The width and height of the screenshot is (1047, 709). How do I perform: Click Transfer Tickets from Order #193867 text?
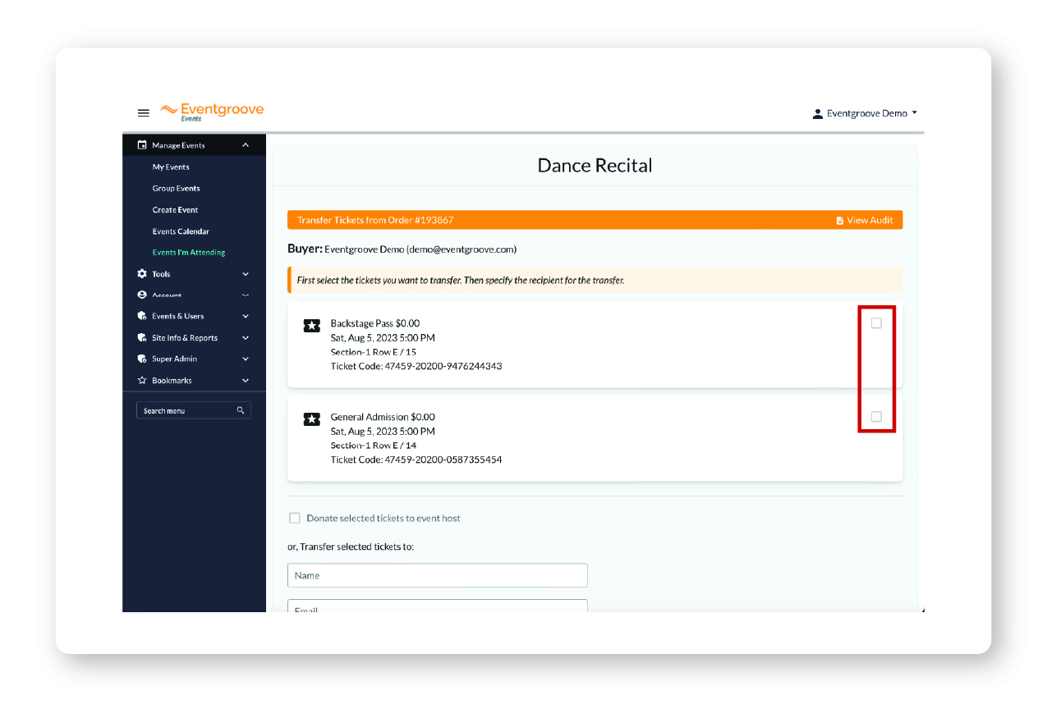point(375,220)
